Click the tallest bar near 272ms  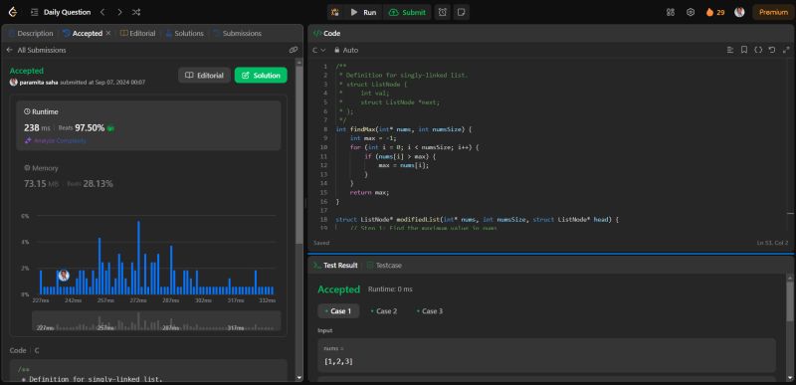(x=138, y=258)
